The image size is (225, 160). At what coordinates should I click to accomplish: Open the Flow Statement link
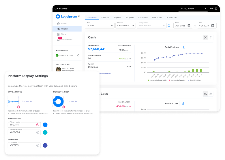point(105,74)
